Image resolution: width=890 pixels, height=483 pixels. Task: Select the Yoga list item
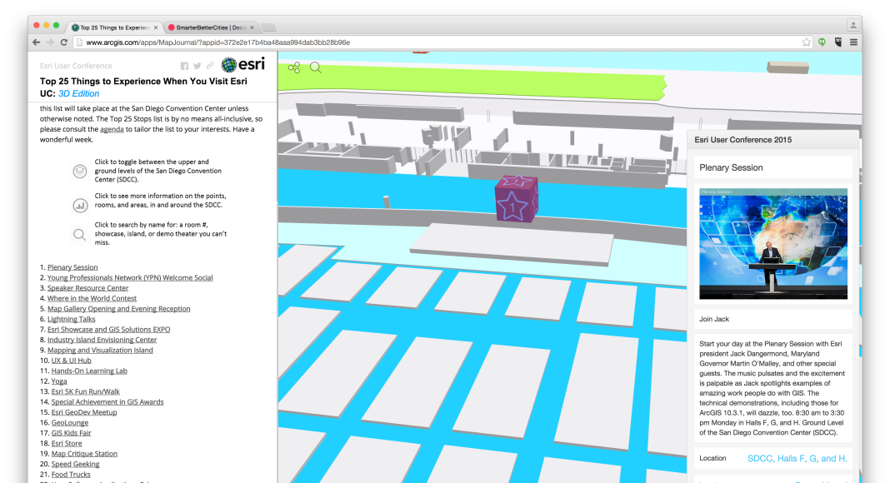[x=59, y=381]
